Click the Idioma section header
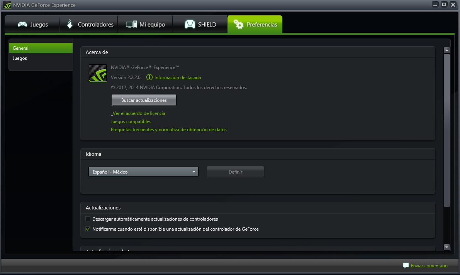The width and height of the screenshot is (460, 275). 93,154
